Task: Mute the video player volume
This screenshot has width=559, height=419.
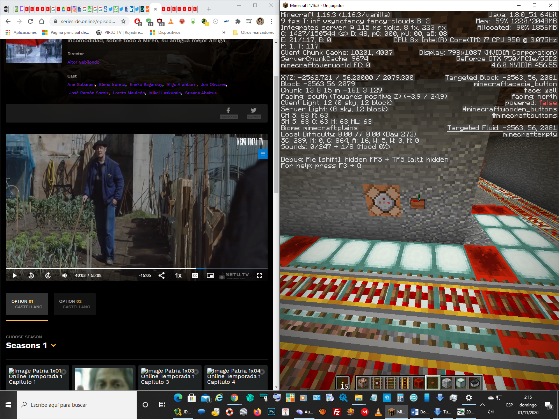Action: (x=65, y=275)
